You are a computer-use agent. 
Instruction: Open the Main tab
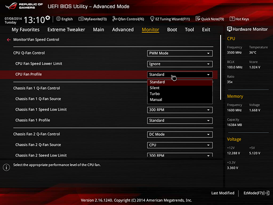point(99,30)
